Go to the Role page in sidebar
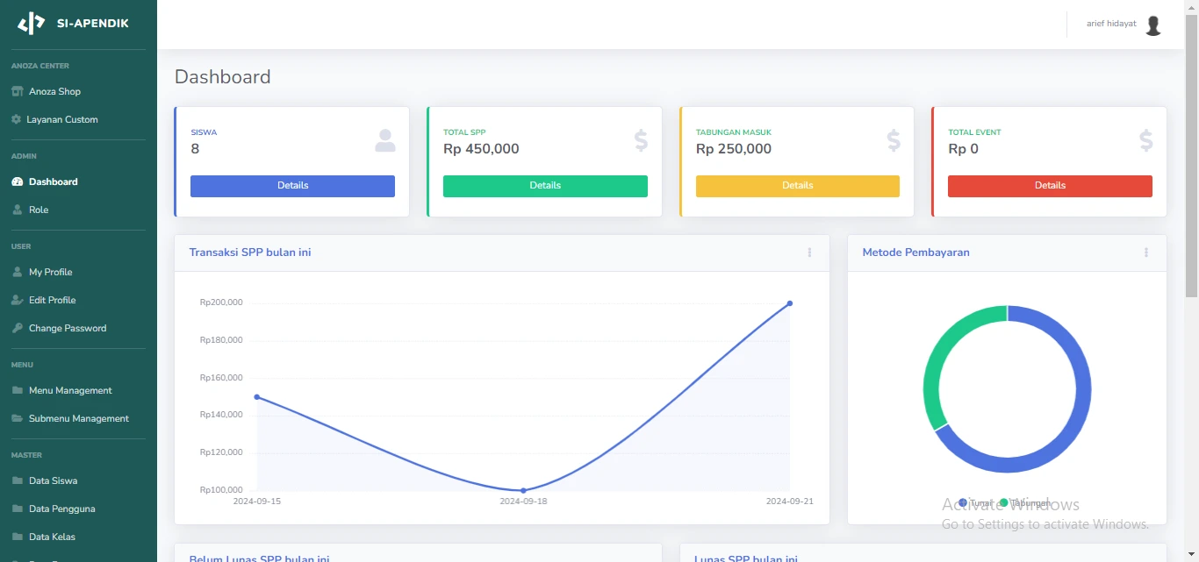The width and height of the screenshot is (1199, 562). pos(39,210)
